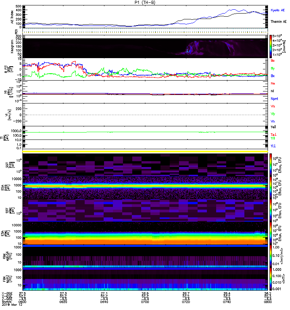Click the blue Bx legend label
The image size is (290, 310).
[273, 76]
